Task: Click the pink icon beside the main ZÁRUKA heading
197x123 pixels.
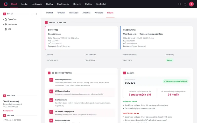Action: (124, 73)
